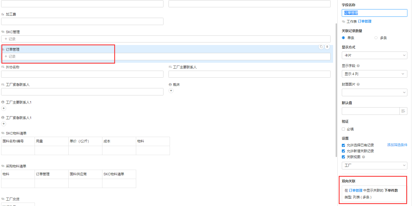Click the 成本 column header

(x=119, y=141)
